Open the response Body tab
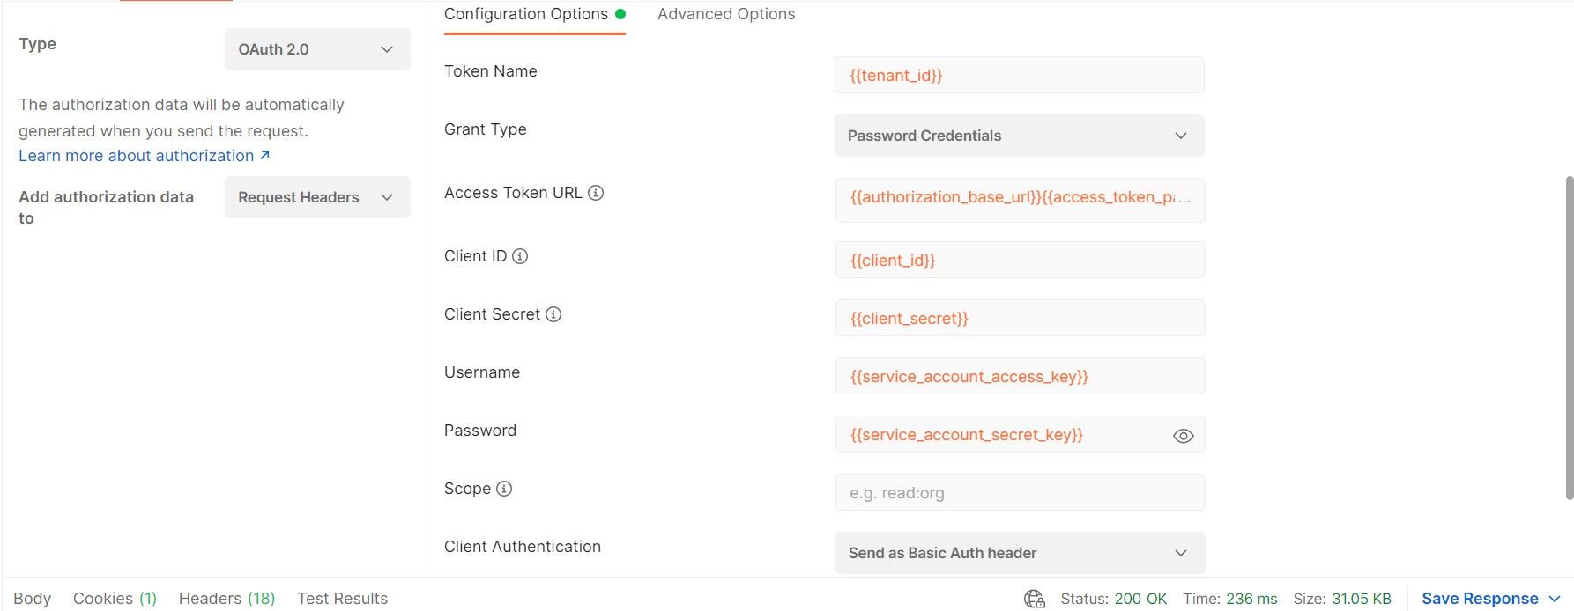Viewport: 1574px width, 611px height. [x=33, y=599]
